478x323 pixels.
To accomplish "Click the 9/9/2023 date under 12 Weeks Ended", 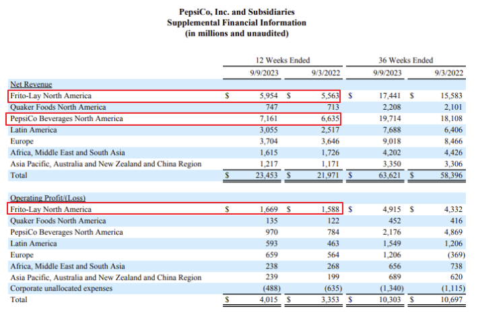I will [265, 73].
